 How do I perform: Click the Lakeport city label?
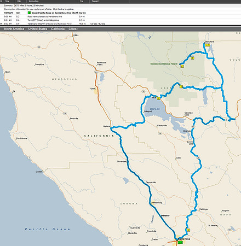(148, 112)
